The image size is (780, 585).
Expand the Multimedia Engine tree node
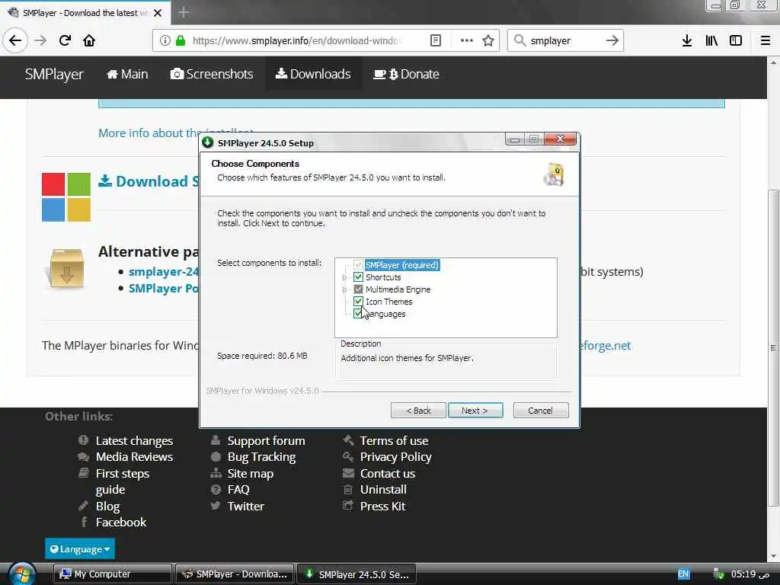coord(345,289)
